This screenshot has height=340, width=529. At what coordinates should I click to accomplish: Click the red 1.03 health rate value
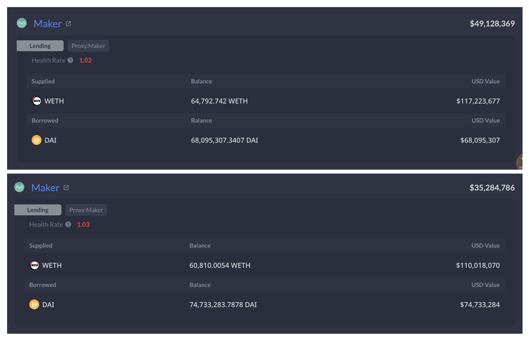[x=83, y=225]
